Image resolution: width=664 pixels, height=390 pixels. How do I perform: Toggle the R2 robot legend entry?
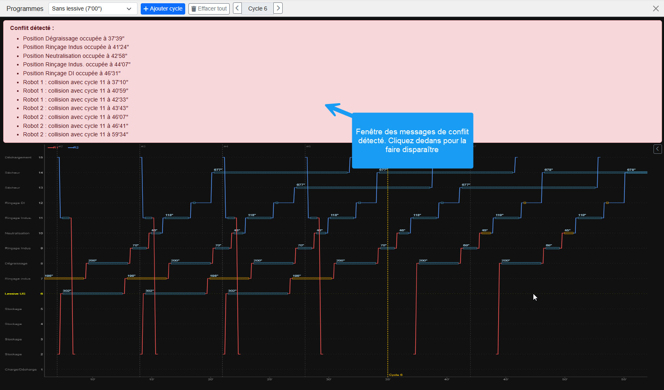point(74,148)
